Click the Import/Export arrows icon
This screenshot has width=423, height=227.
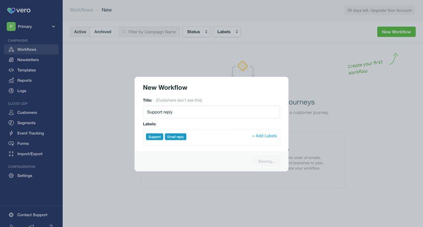(x=11, y=154)
